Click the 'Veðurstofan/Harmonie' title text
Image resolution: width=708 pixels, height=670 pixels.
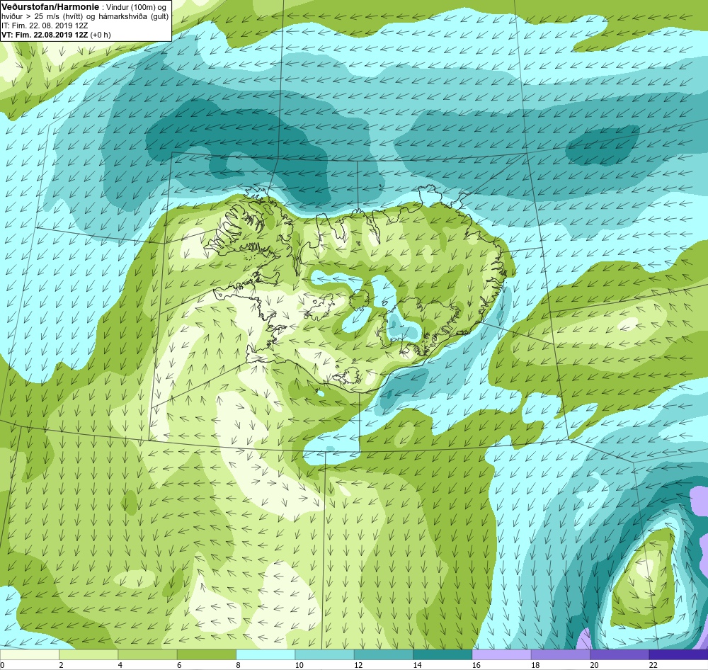click(50, 7)
